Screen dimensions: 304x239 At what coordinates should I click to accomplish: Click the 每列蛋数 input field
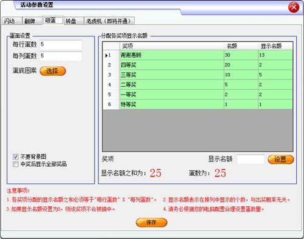point(61,56)
